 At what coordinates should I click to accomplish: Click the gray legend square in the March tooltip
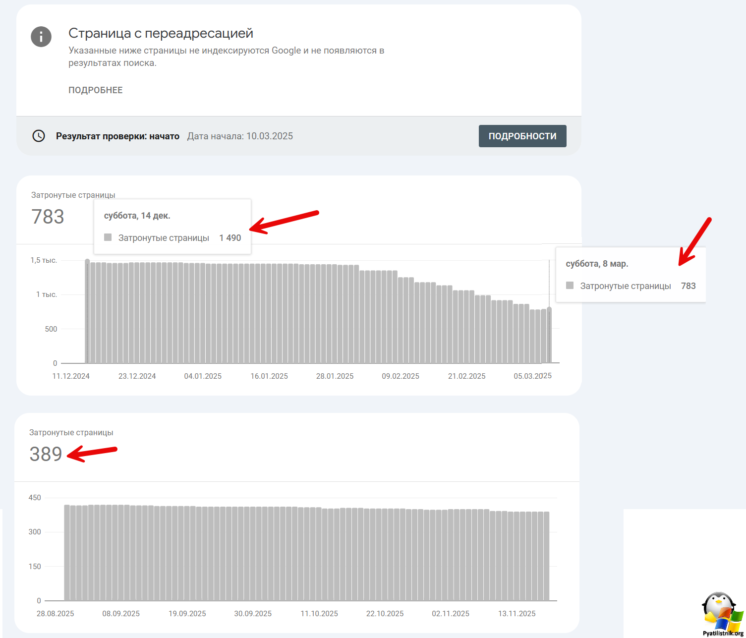[570, 286]
